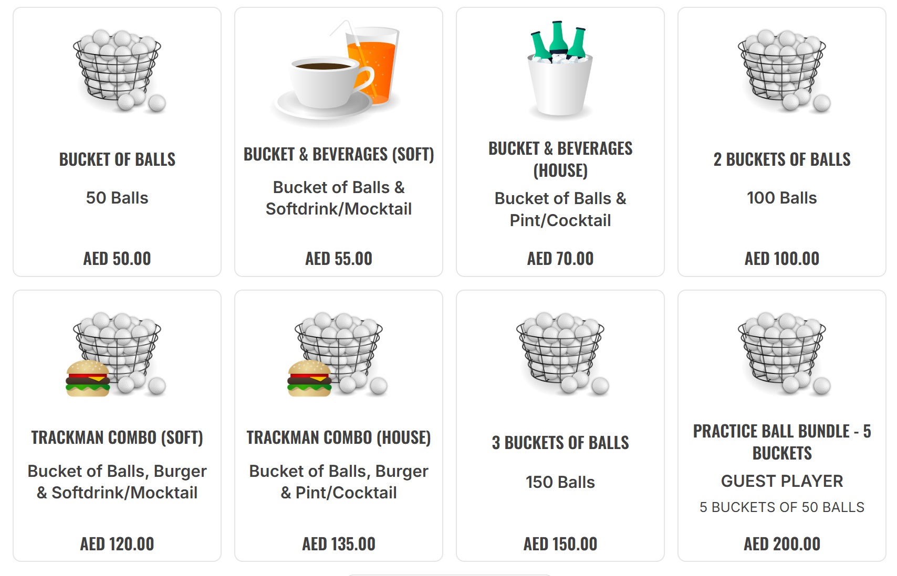Viewport: 897px width, 576px height.
Task: Select the BUCKET & BEVERAGES (SOFT) title
Action: 339,154
